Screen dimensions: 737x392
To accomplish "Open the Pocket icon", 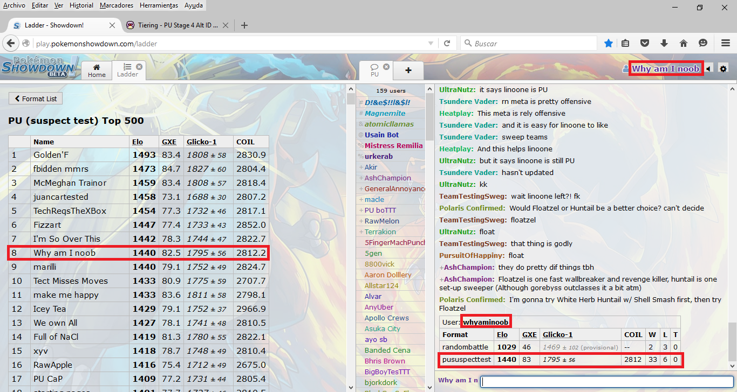I will click(x=644, y=43).
